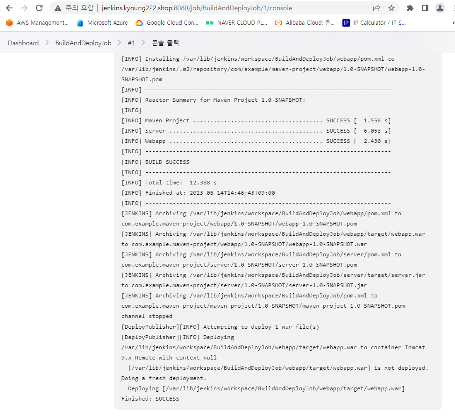Click 'Attempting to deploy 1 war file(s)' line
This screenshot has width=455, height=416.
coord(220,327)
